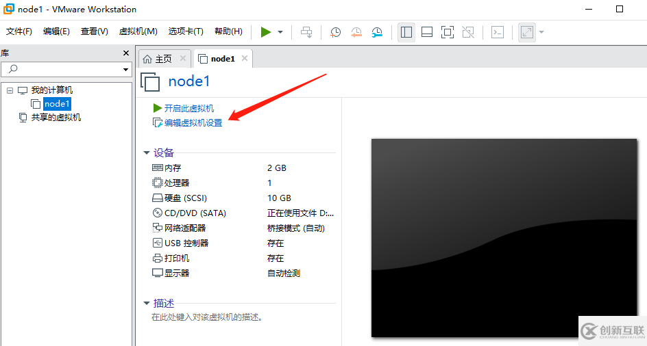Collapse the 设备 section

(x=147, y=152)
